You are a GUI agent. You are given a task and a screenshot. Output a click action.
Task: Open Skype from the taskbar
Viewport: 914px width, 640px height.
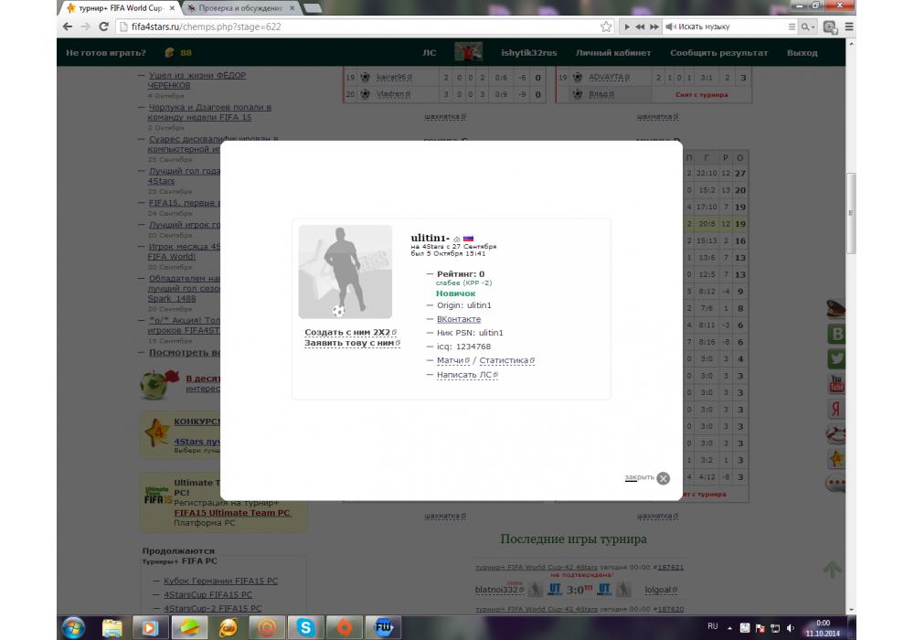pos(305,628)
